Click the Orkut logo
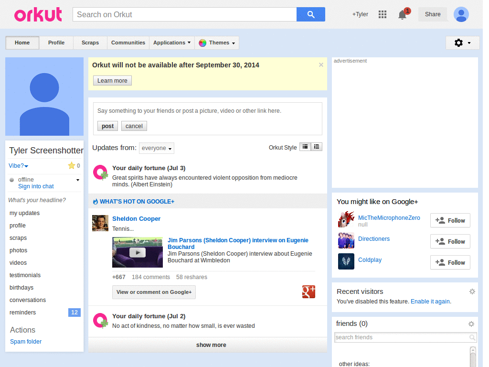 (x=38, y=14)
